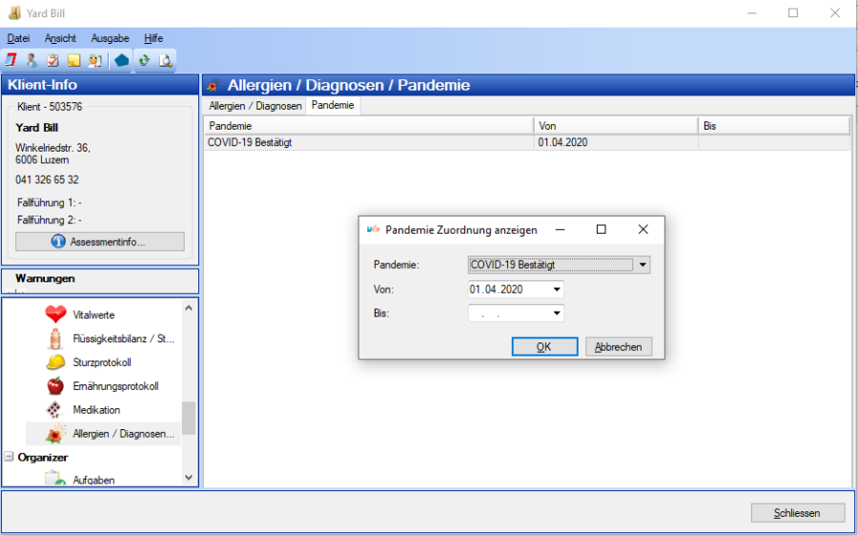Select the Pandemie tab
The image size is (858, 536).
click(x=333, y=105)
